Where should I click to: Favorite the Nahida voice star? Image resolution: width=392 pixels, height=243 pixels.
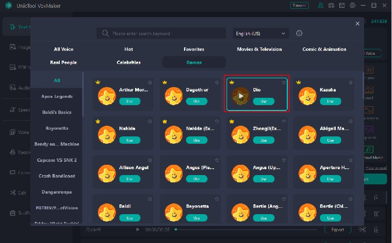(x=150, y=121)
